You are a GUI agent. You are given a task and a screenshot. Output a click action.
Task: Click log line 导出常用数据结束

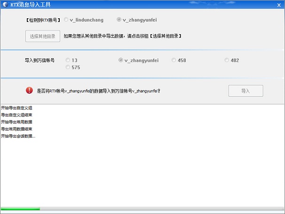16,129
